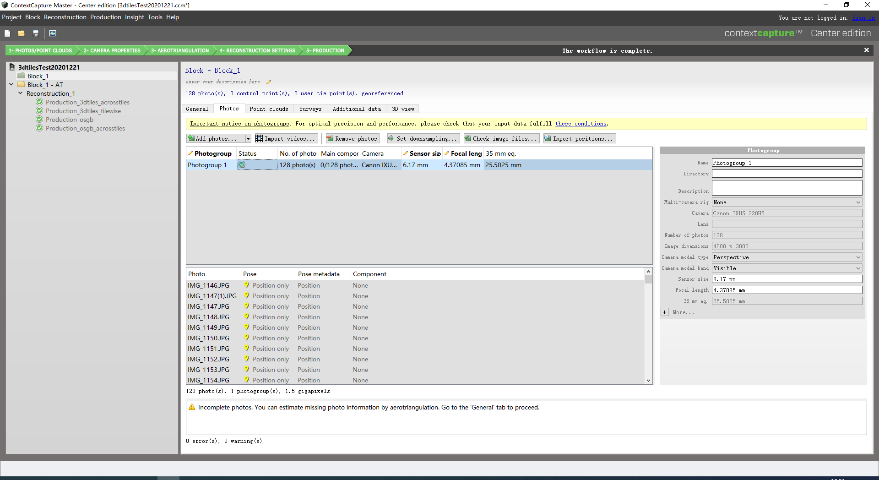Screen dimensions: 879x480
Task: Click the Save project icon
Action: tap(35, 33)
